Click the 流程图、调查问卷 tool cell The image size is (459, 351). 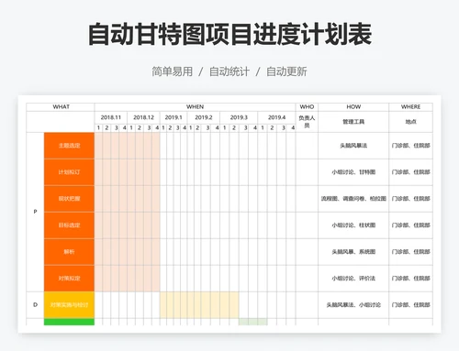click(353, 199)
